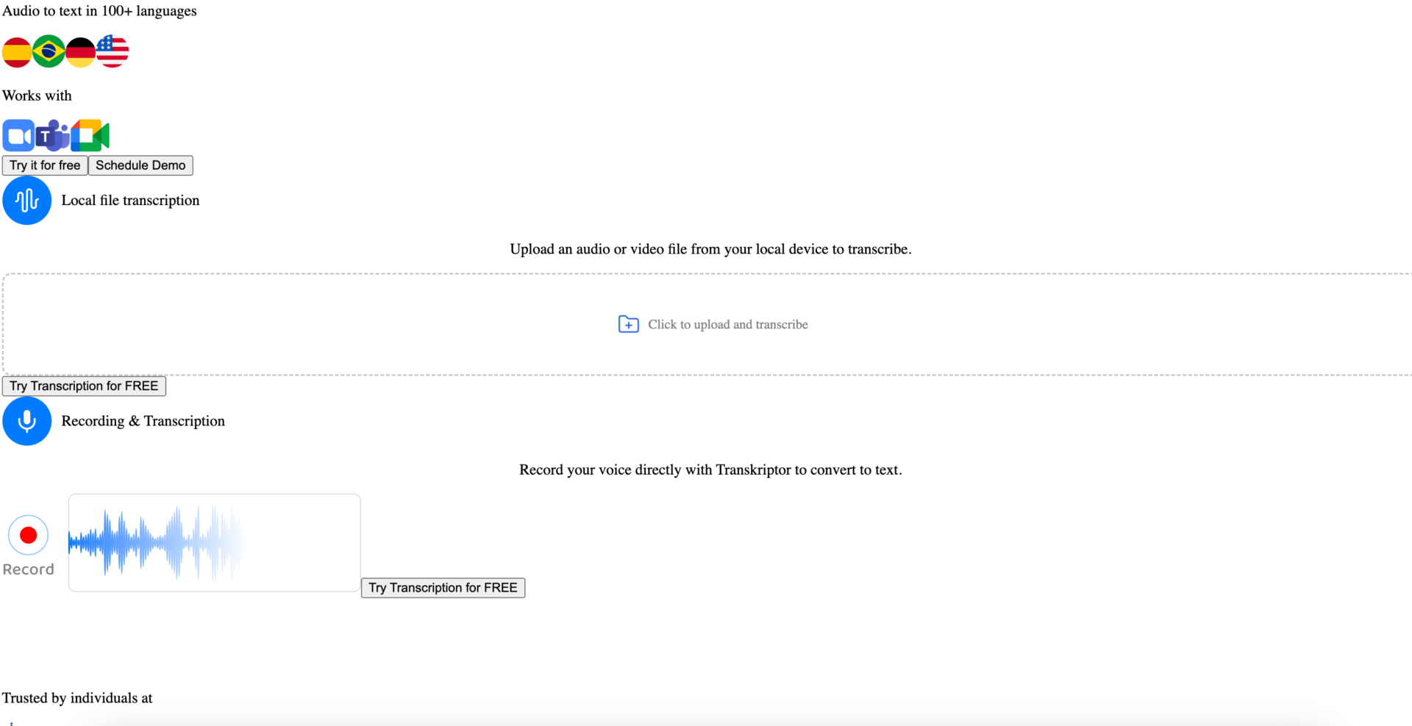Click the Germany flag icon
The width and height of the screenshot is (1412, 726).
pos(80,51)
